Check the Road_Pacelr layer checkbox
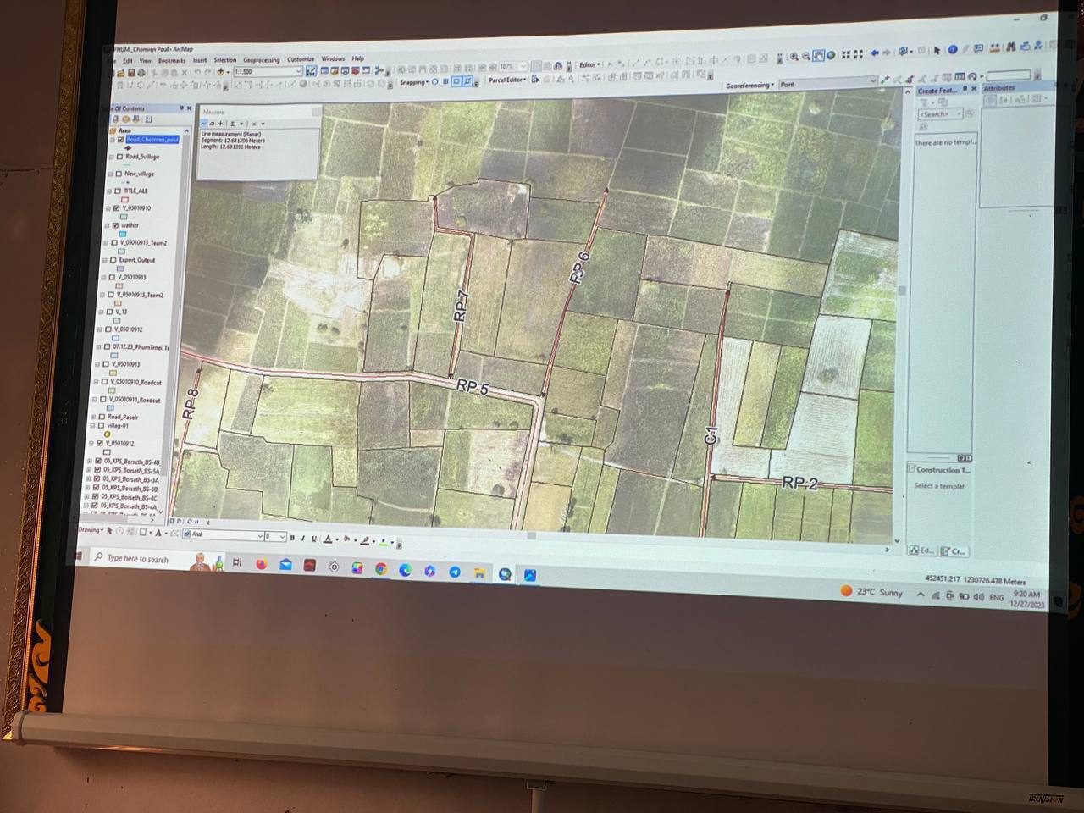The width and height of the screenshot is (1084, 813). pos(102,417)
